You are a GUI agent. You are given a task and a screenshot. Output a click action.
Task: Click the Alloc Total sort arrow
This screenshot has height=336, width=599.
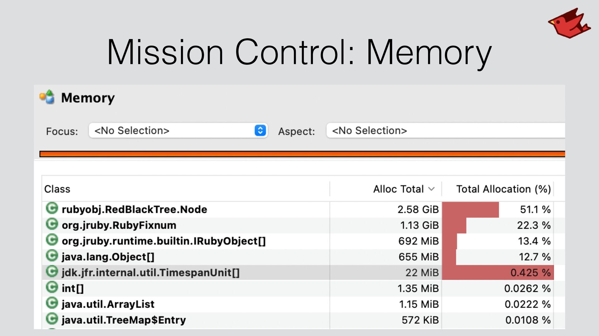[x=431, y=189]
